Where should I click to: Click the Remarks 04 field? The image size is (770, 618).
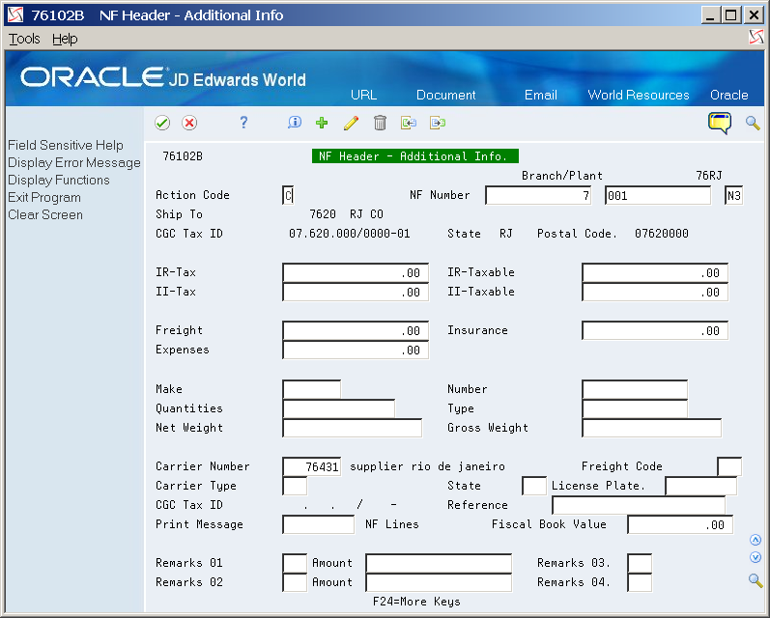pos(640,582)
